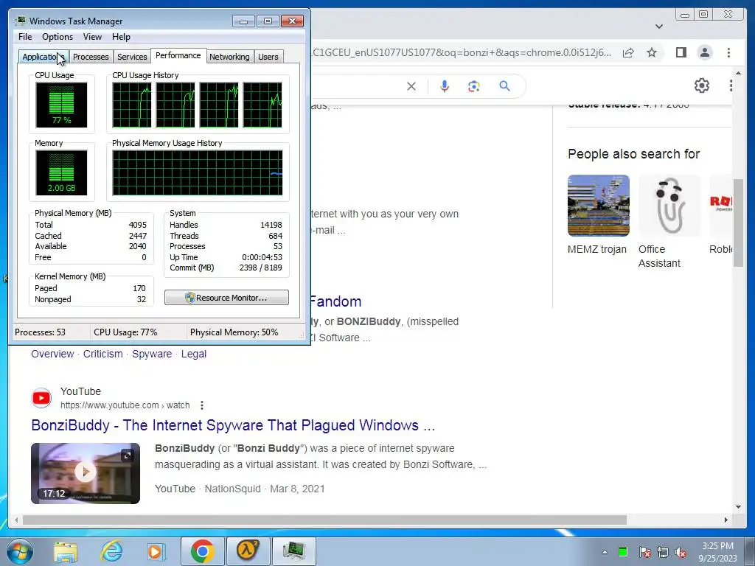Open the Services tab
755x566 pixels.
click(x=132, y=57)
